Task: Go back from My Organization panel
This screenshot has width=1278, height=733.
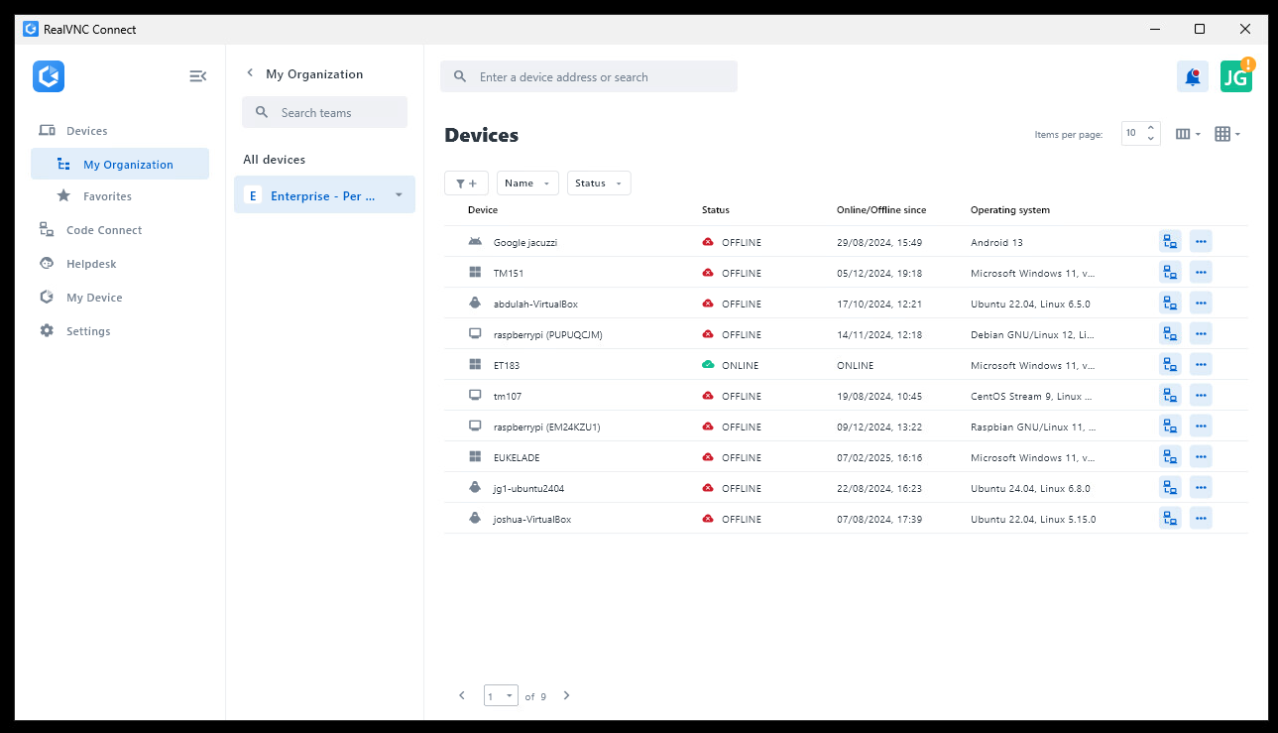Action: [250, 73]
